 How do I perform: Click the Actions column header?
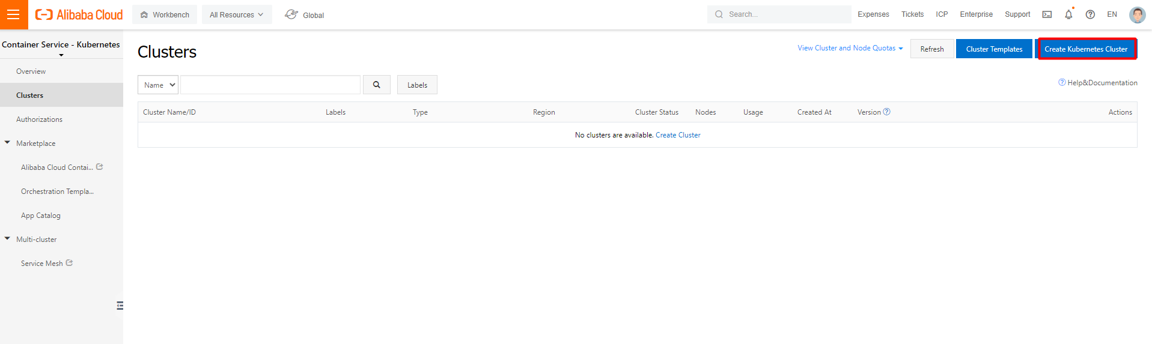tap(1120, 112)
